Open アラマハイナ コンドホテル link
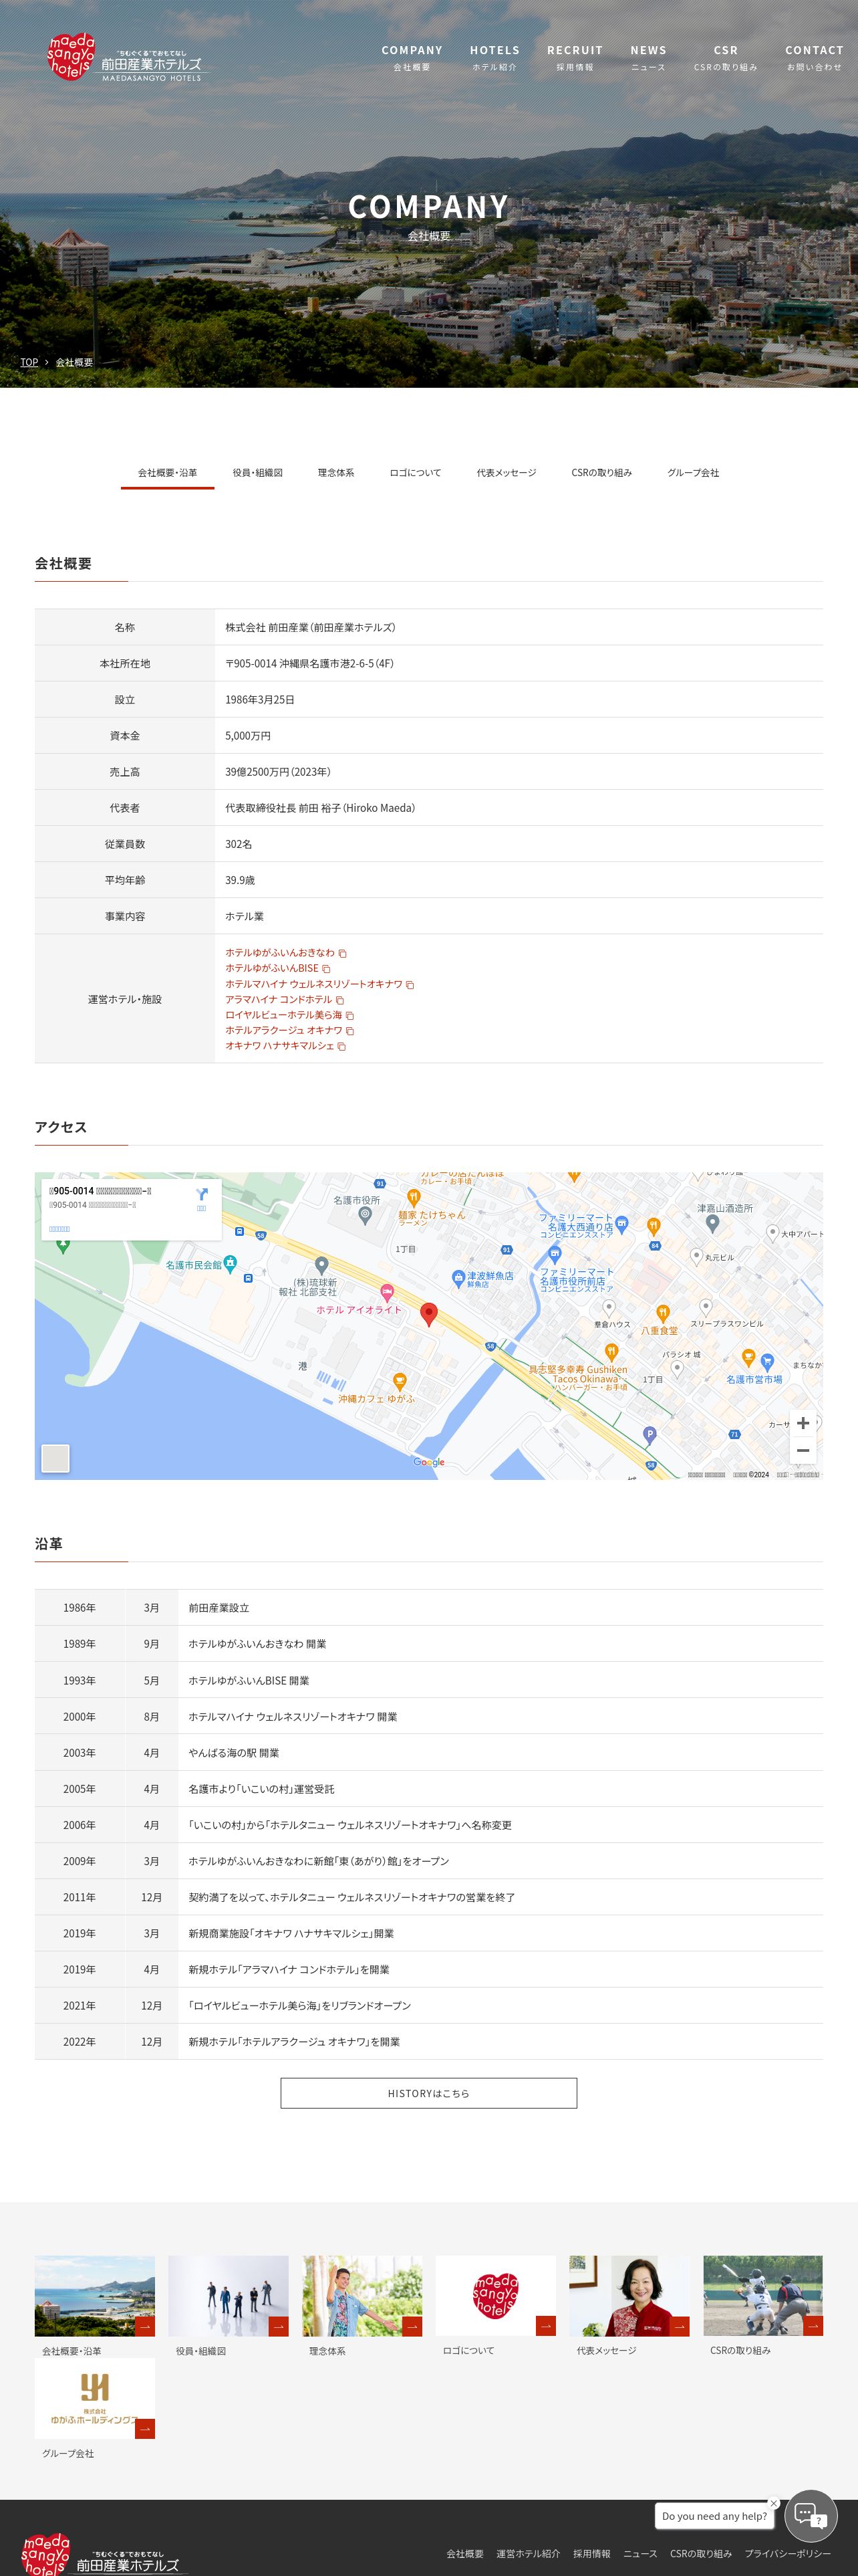Image resolution: width=858 pixels, height=2576 pixels. pyautogui.click(x=279, y=999)
